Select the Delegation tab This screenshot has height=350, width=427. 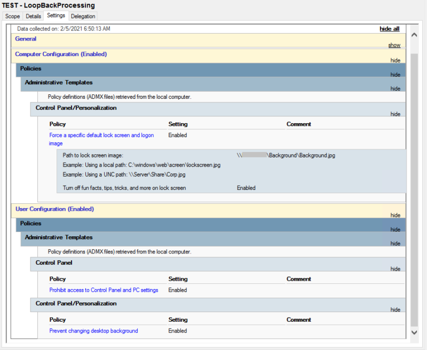83,16
